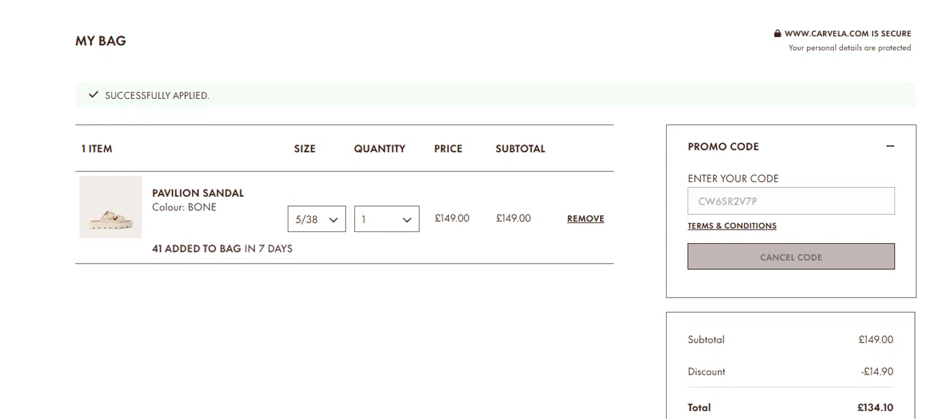926x419 pixels.
Task: Open the Pavilion Sandal product thumbnail
Action: click(111, 207)
